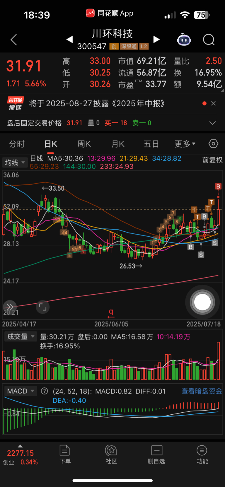The height and width of the screenshot is (487, 225).
Task: Tap the 233:24.93 moving average legend
Action: coord(117,167)
